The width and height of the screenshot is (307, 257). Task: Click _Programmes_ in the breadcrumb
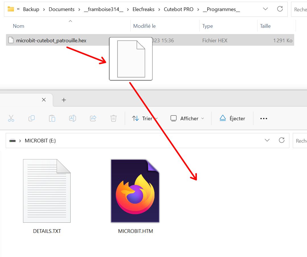tap(221, 9)
